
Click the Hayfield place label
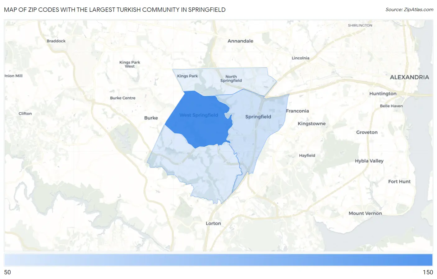[x=307, y=155]
